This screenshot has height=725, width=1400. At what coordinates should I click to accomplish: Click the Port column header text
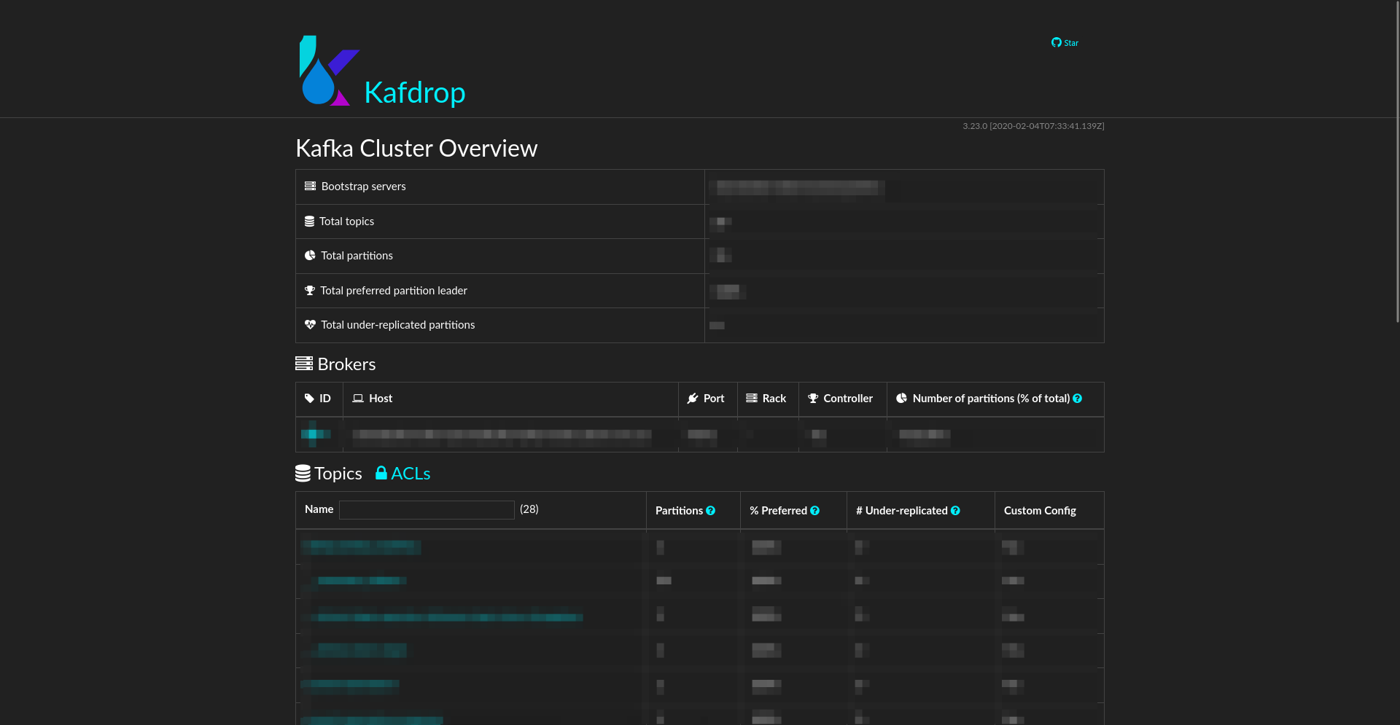pos(714,399)
